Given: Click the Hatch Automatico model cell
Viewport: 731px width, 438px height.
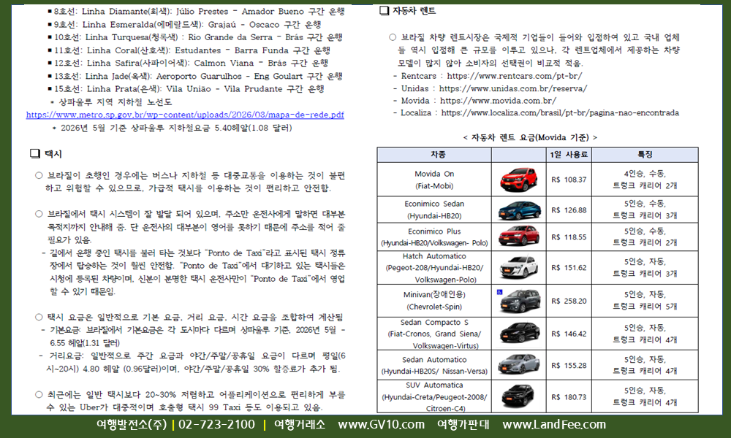Looking at the screenshot, I should pyautogui.click(x=434, y=268).
